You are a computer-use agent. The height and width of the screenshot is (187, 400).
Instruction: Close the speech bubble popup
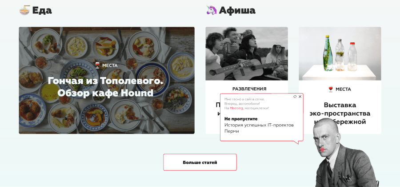(300, 97)
